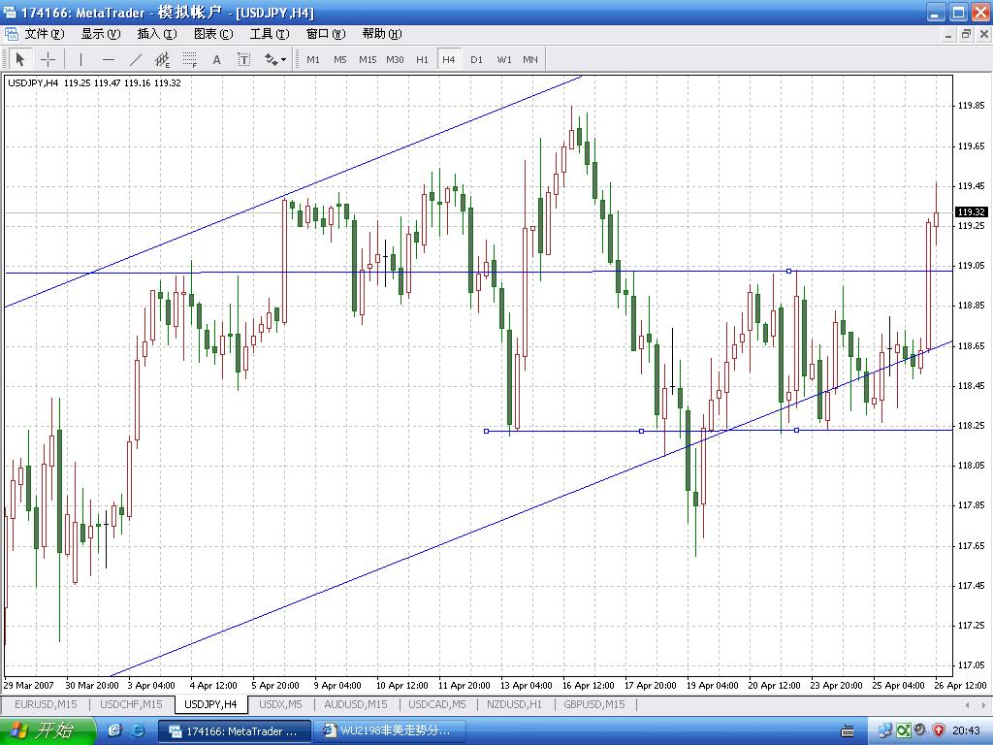The width and height of the screenshot is (993, 745).
Task: Choose the text label tool
Action: tap(243, 59)
